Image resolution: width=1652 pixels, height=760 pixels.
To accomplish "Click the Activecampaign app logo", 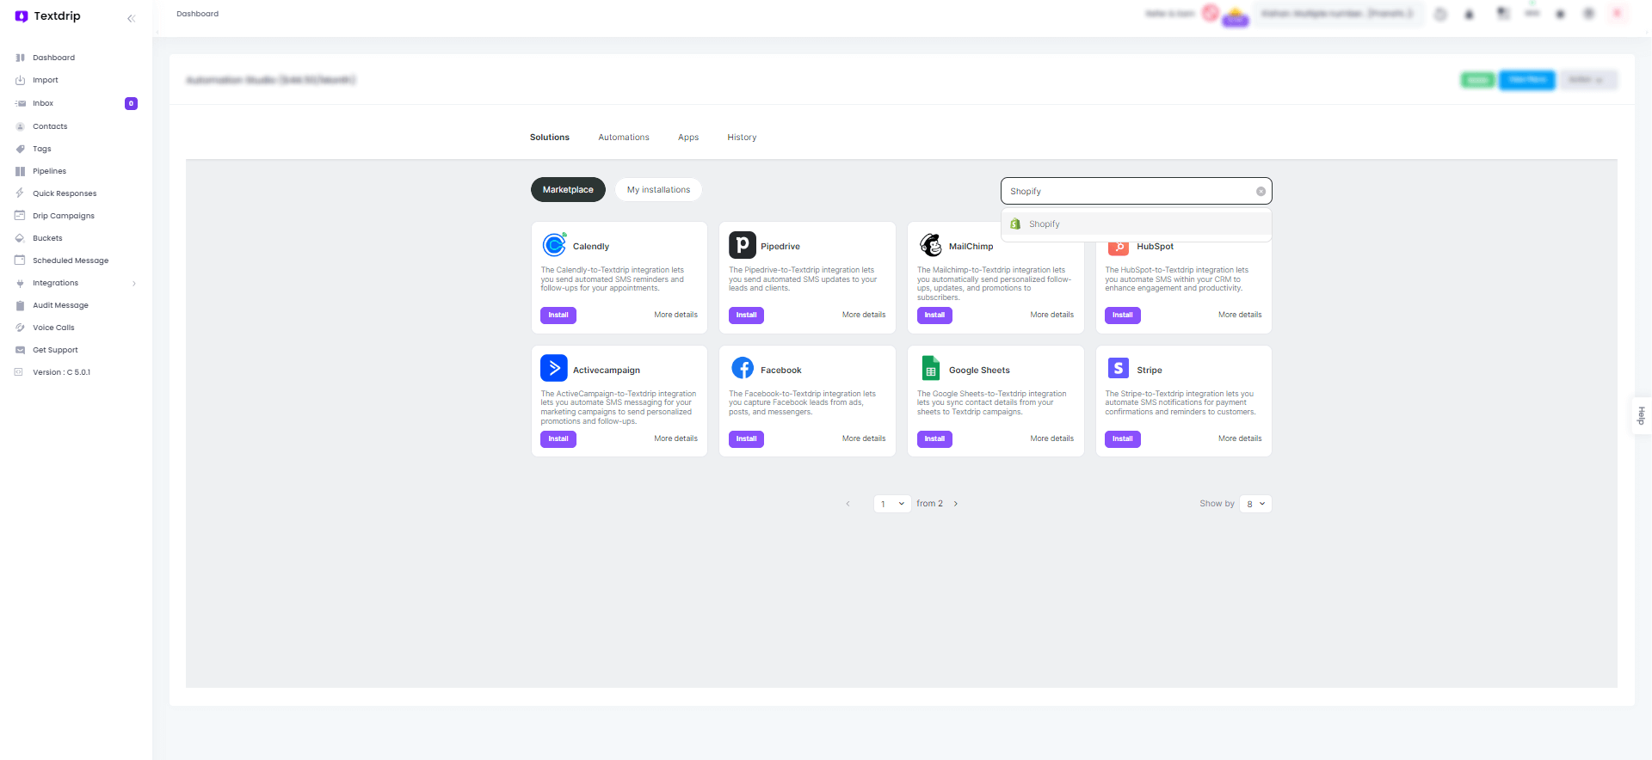I will pos(554,368).
